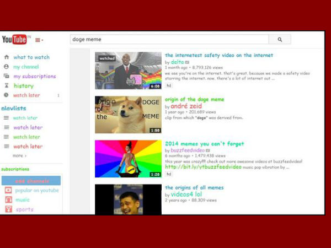Image resolution: width=331 pixels, height=248 pixels.
Task: Click the 'hd' badge under Delta video
Action: (169, 85)
